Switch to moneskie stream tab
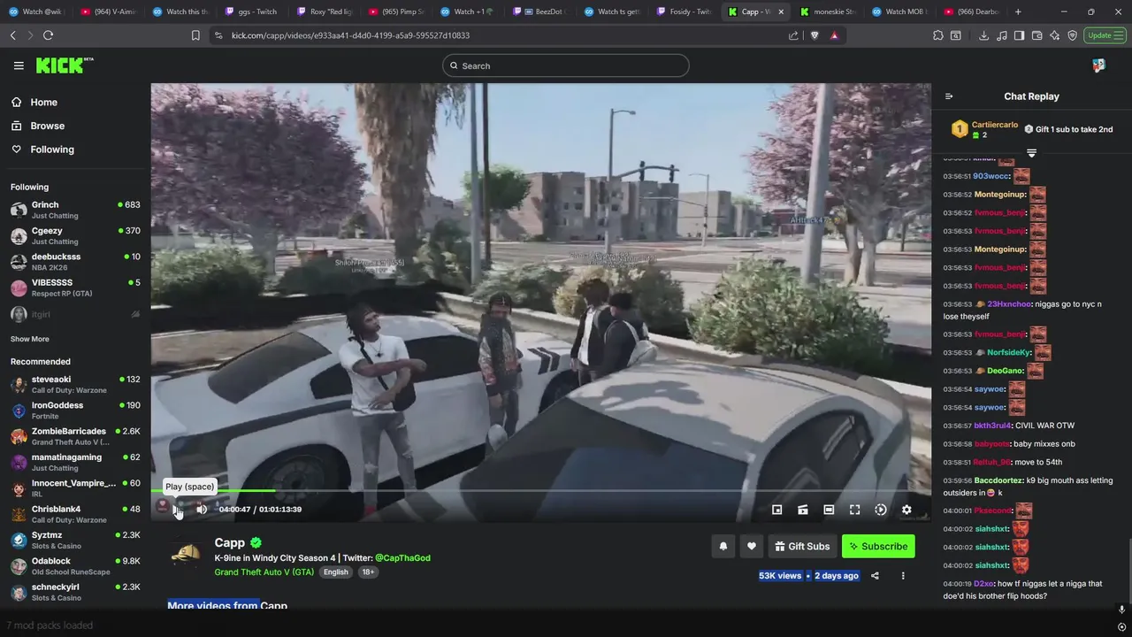Viewport: 1132px width, 637px height. 830,12
